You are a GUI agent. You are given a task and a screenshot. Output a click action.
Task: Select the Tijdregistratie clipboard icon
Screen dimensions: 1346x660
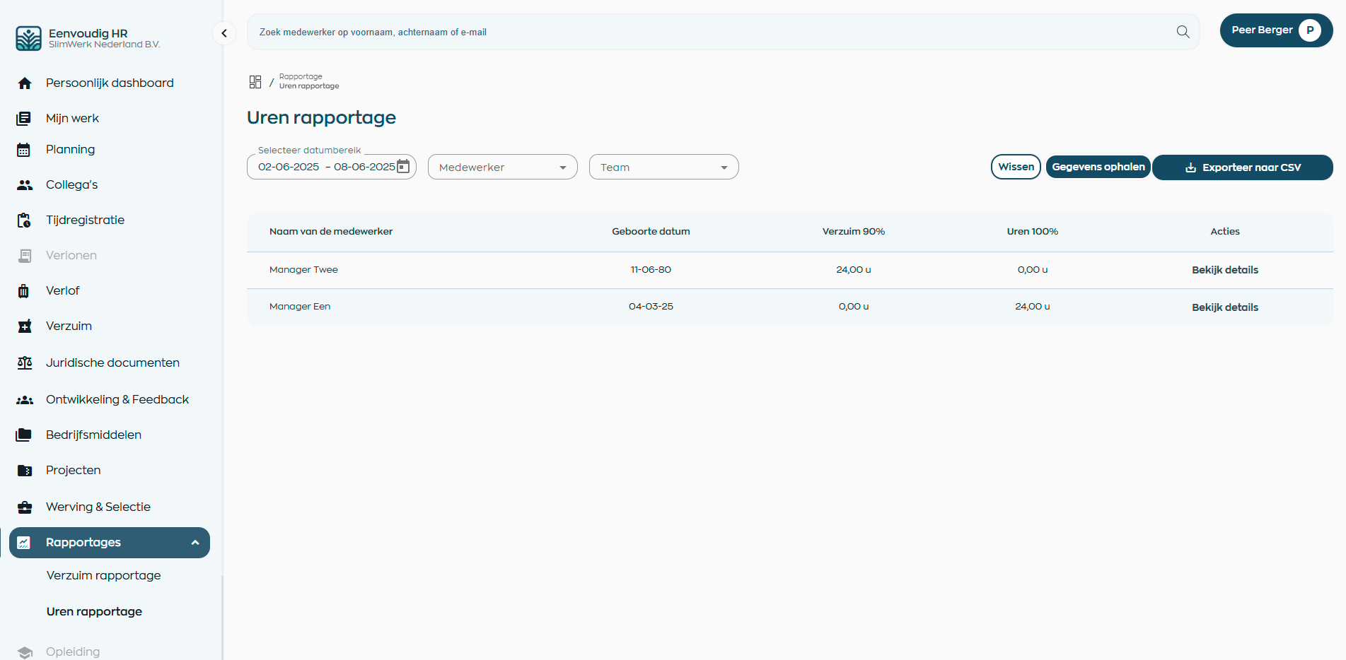coord(24,220)
